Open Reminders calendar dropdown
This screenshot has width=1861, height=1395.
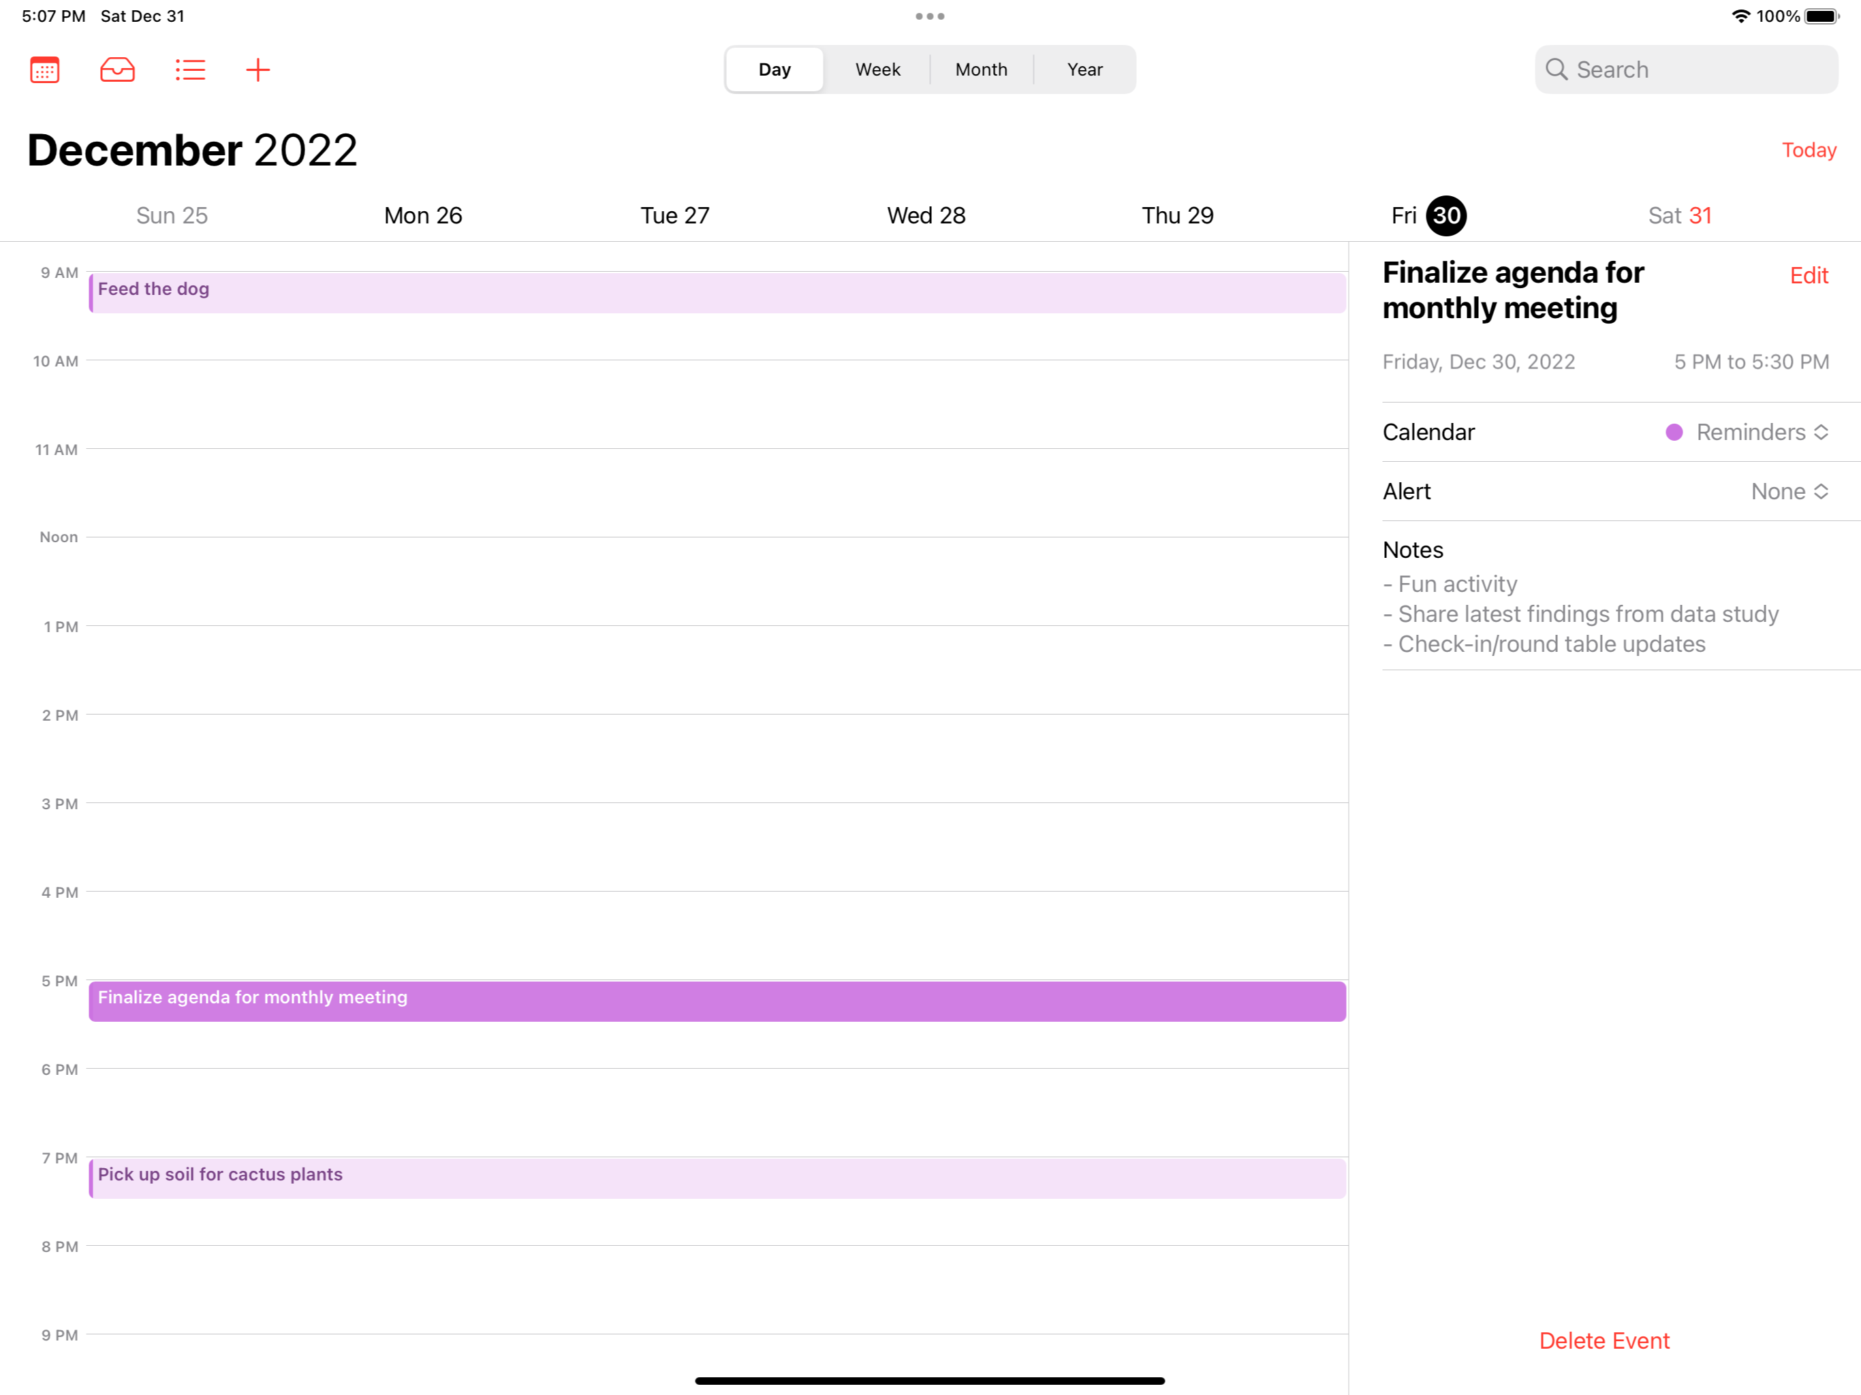1761,433
